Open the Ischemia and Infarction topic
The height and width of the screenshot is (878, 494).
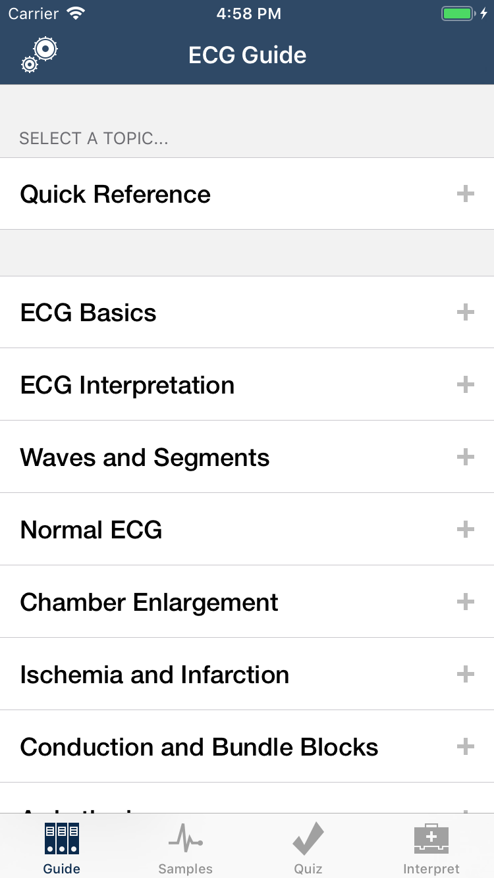tap(155, 675)
